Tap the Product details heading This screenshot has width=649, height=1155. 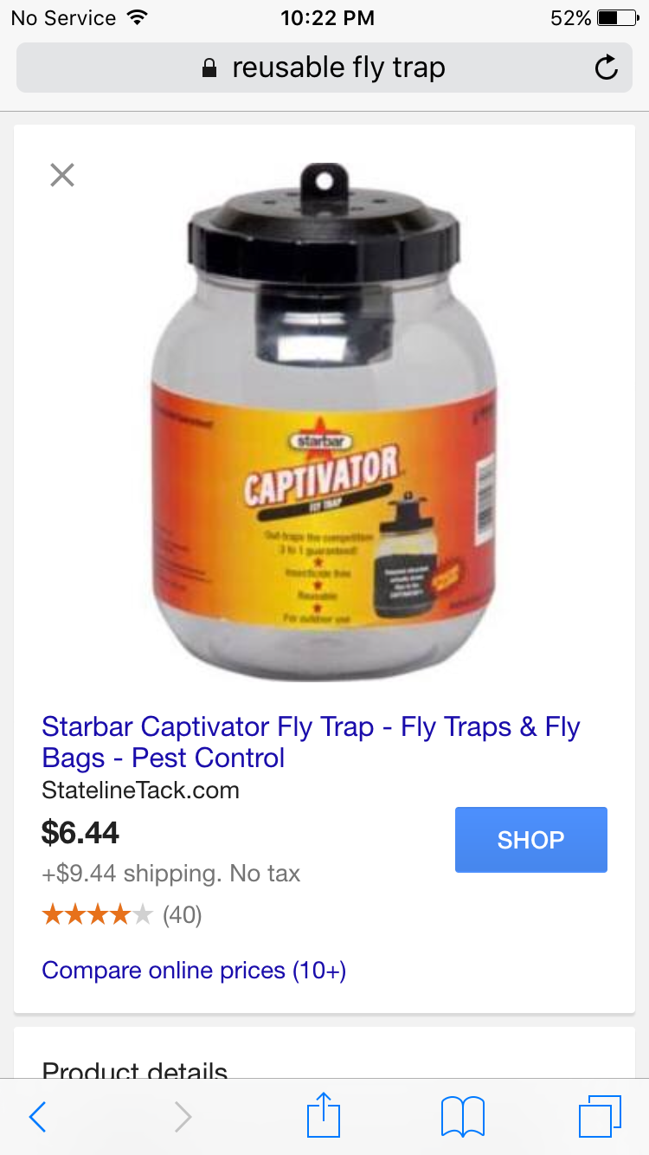(x=135, y=1070)
